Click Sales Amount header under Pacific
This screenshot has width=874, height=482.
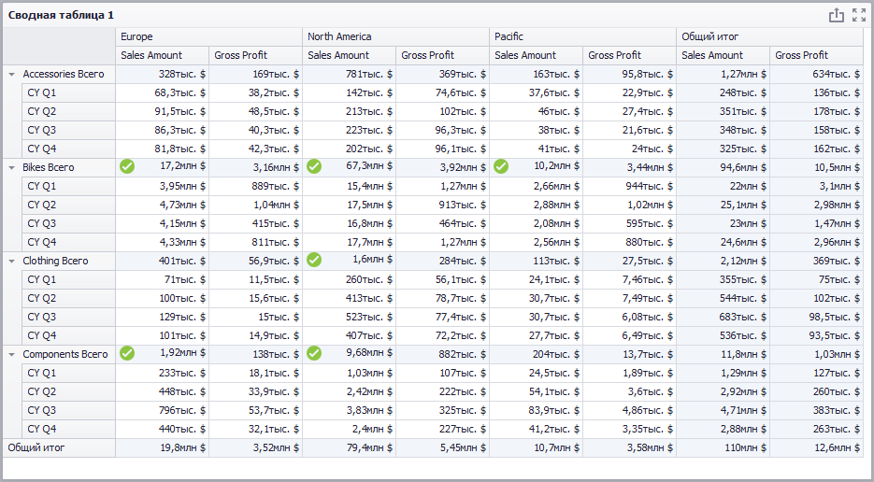[x=536, y=55]
